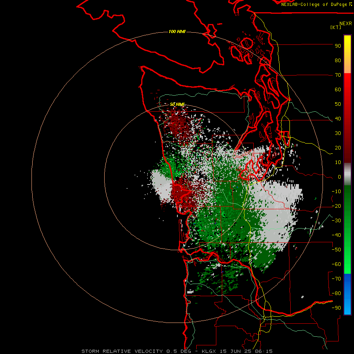Select the -10 value on velocity scale
Image resolution: width=354 pixels, height=354 pixels.
click(x=336, y=192)
